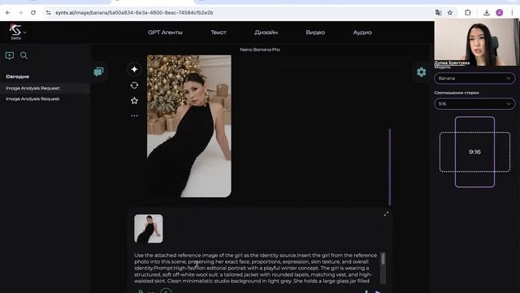
Task: Open browser downloads icon
Action: tap(487, 13)
